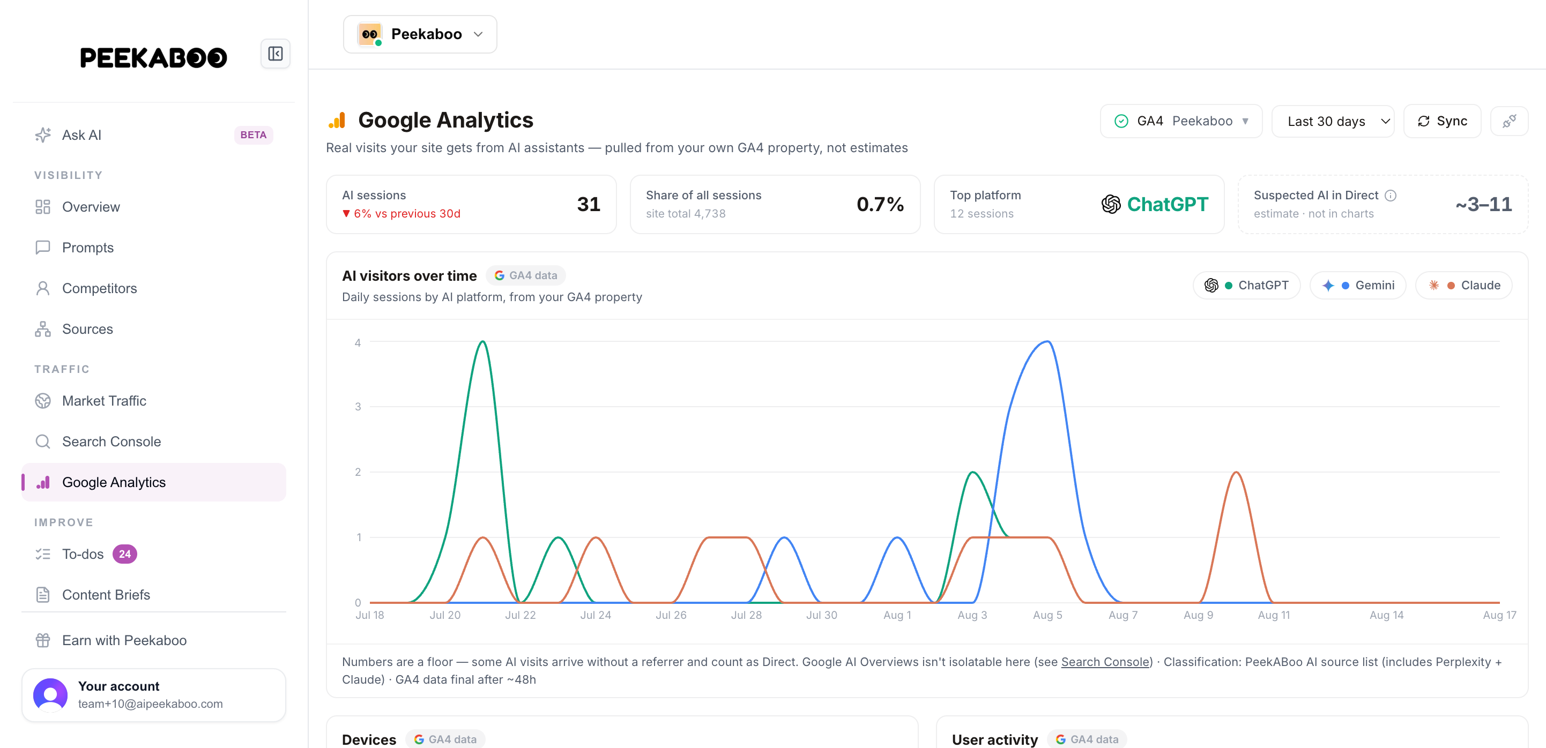
Task: Click the Market Traffic globe icon
Action: pos(42,401)
